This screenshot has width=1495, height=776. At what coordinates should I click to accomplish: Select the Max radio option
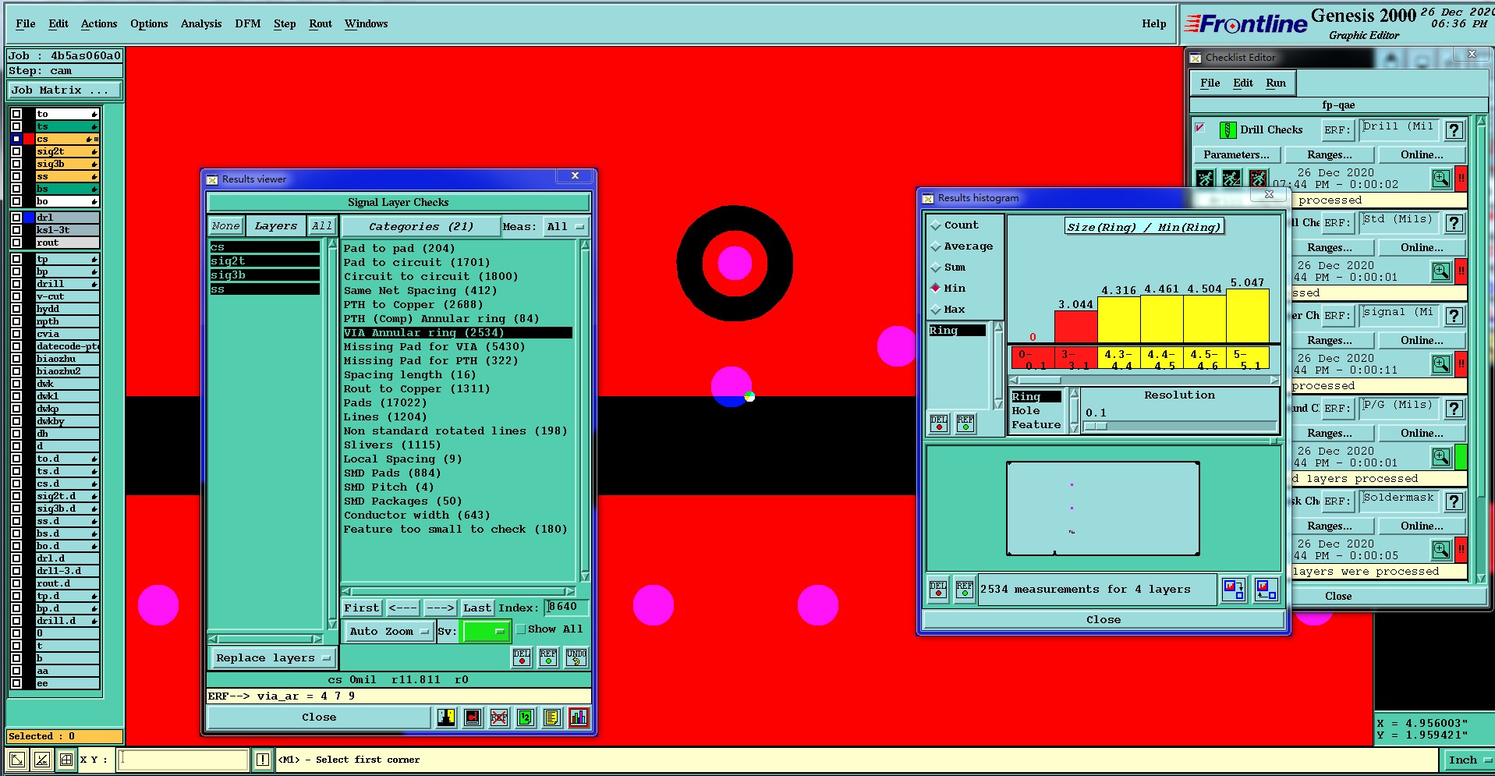(936, 310)
